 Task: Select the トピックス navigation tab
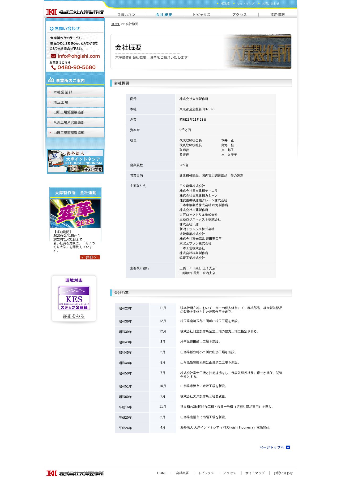(202, 15)
